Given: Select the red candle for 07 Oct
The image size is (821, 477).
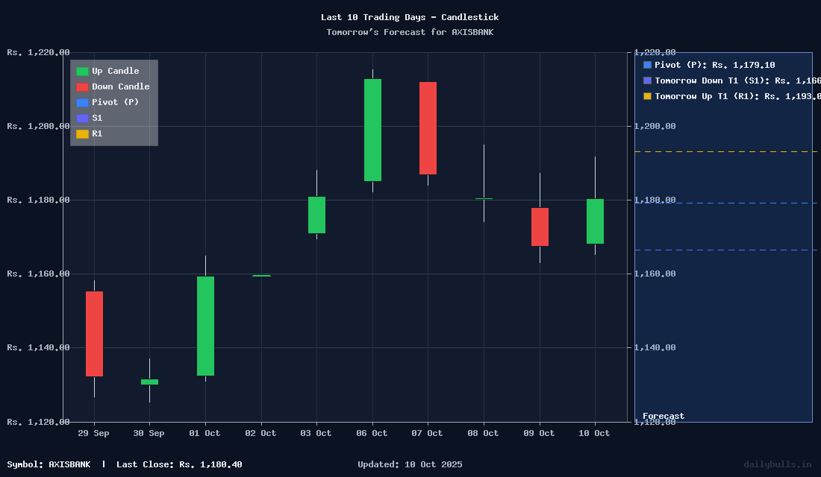Looking at the screenshot, I should coord(428,128).
